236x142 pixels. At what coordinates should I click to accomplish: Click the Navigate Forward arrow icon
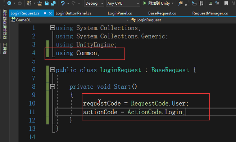pyautogui.click(x=20, y=3)
